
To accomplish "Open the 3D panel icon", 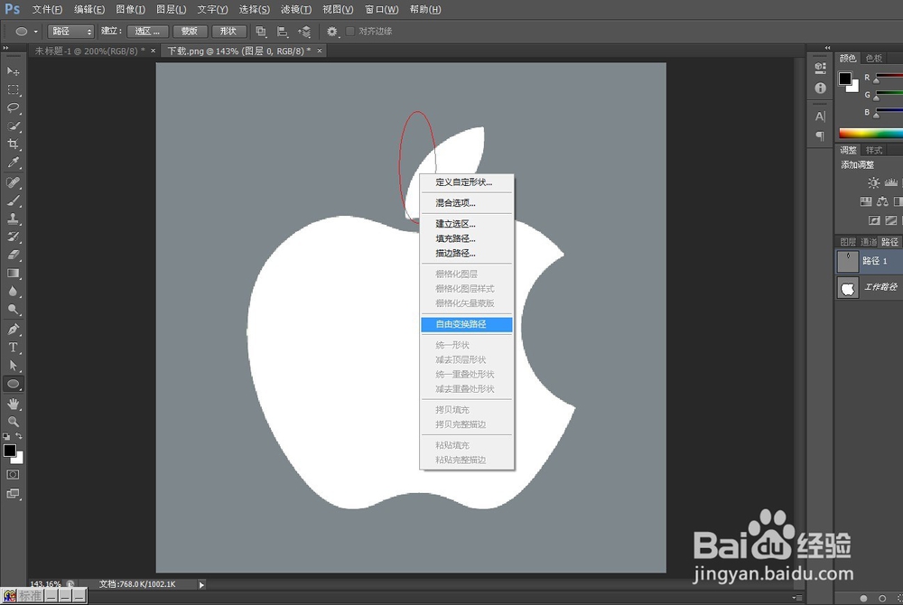I will (820, 68).
